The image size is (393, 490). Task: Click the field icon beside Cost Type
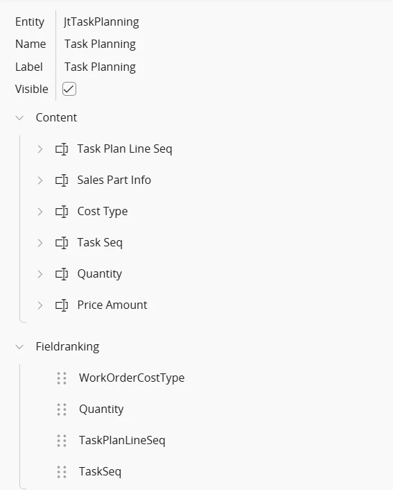click(x=62, y=212)
